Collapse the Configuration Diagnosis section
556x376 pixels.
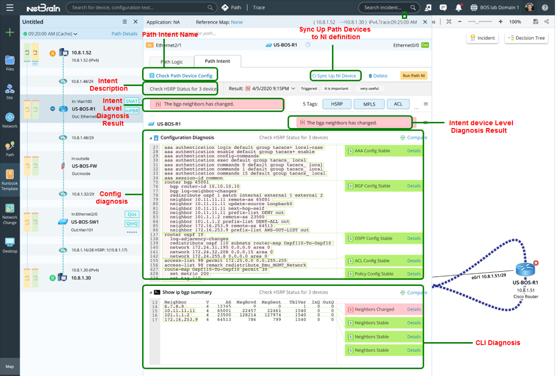[151, 138]
